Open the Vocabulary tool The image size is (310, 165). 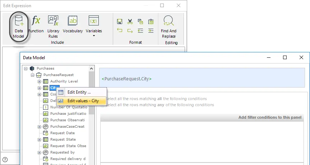click(x=73, y=24)
